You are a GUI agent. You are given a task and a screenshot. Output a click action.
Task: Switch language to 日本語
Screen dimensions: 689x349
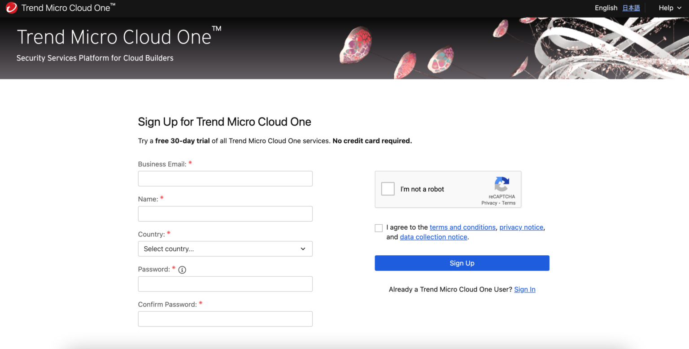[631, 8]
